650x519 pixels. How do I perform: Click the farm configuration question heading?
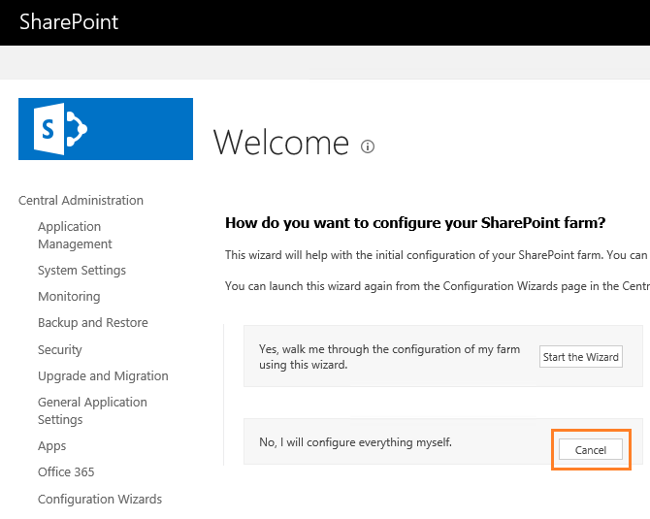(415, 223)
